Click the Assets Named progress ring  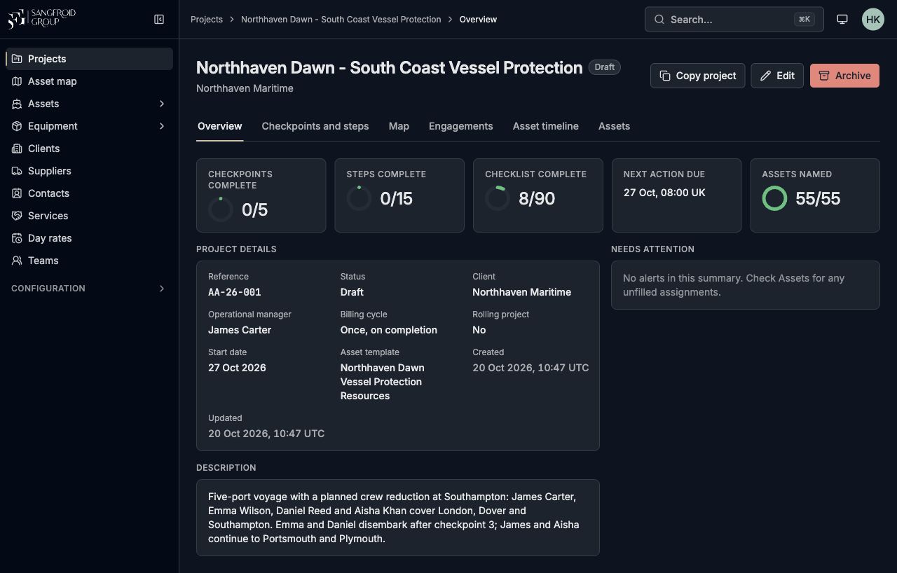click(774, 198)
